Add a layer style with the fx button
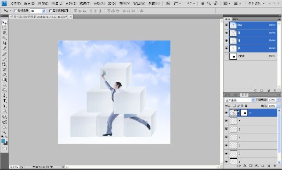 tap(244, 166)
